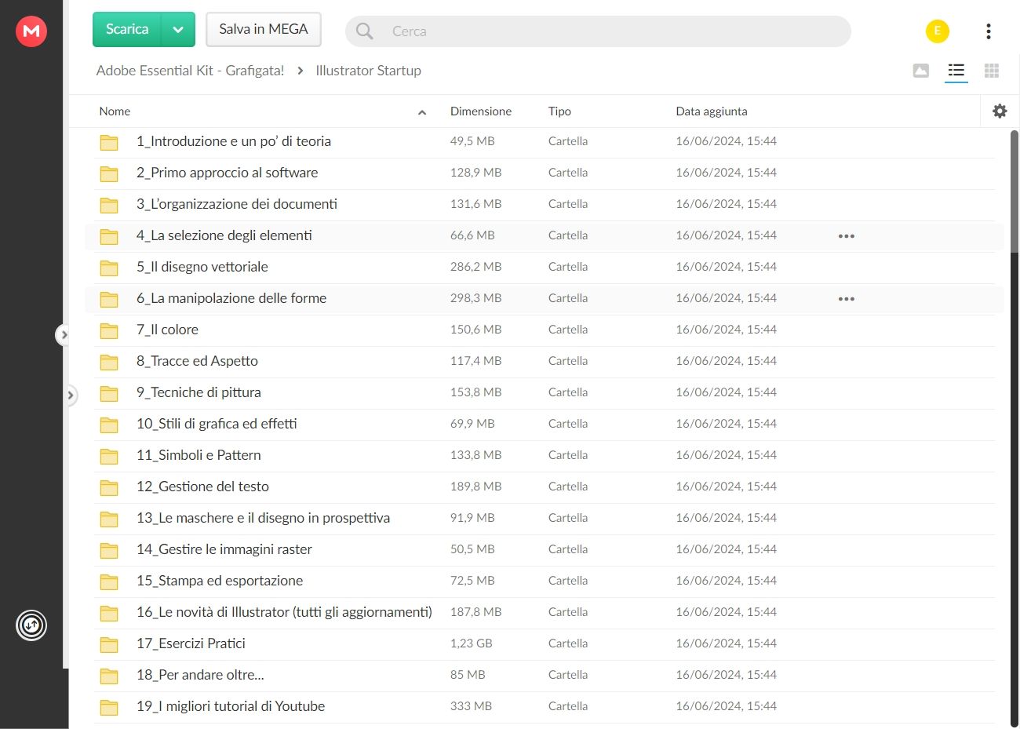Viewport: 1020px width, 729px height.
Task: Click folder icon of 1_Introduzione e un po' di teoria
Action: click(109, 142)
